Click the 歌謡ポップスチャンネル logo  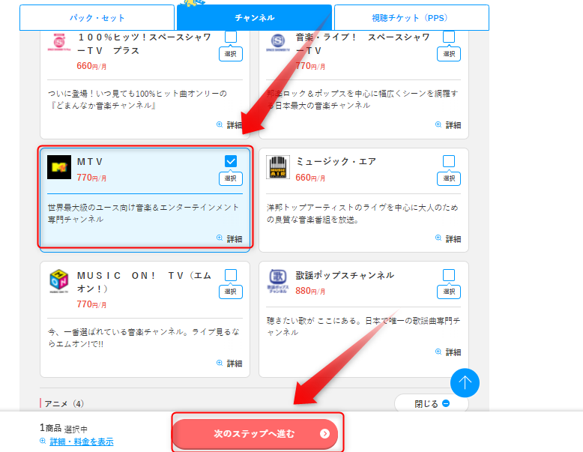coord(278,281)
